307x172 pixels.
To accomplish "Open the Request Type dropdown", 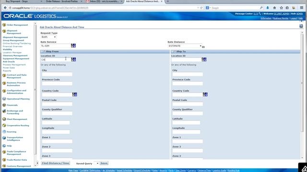I will tap(48, 37).
